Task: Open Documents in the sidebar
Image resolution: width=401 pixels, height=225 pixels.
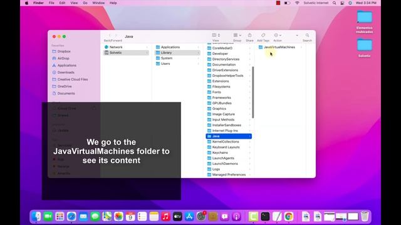Action: click(66, 93)
